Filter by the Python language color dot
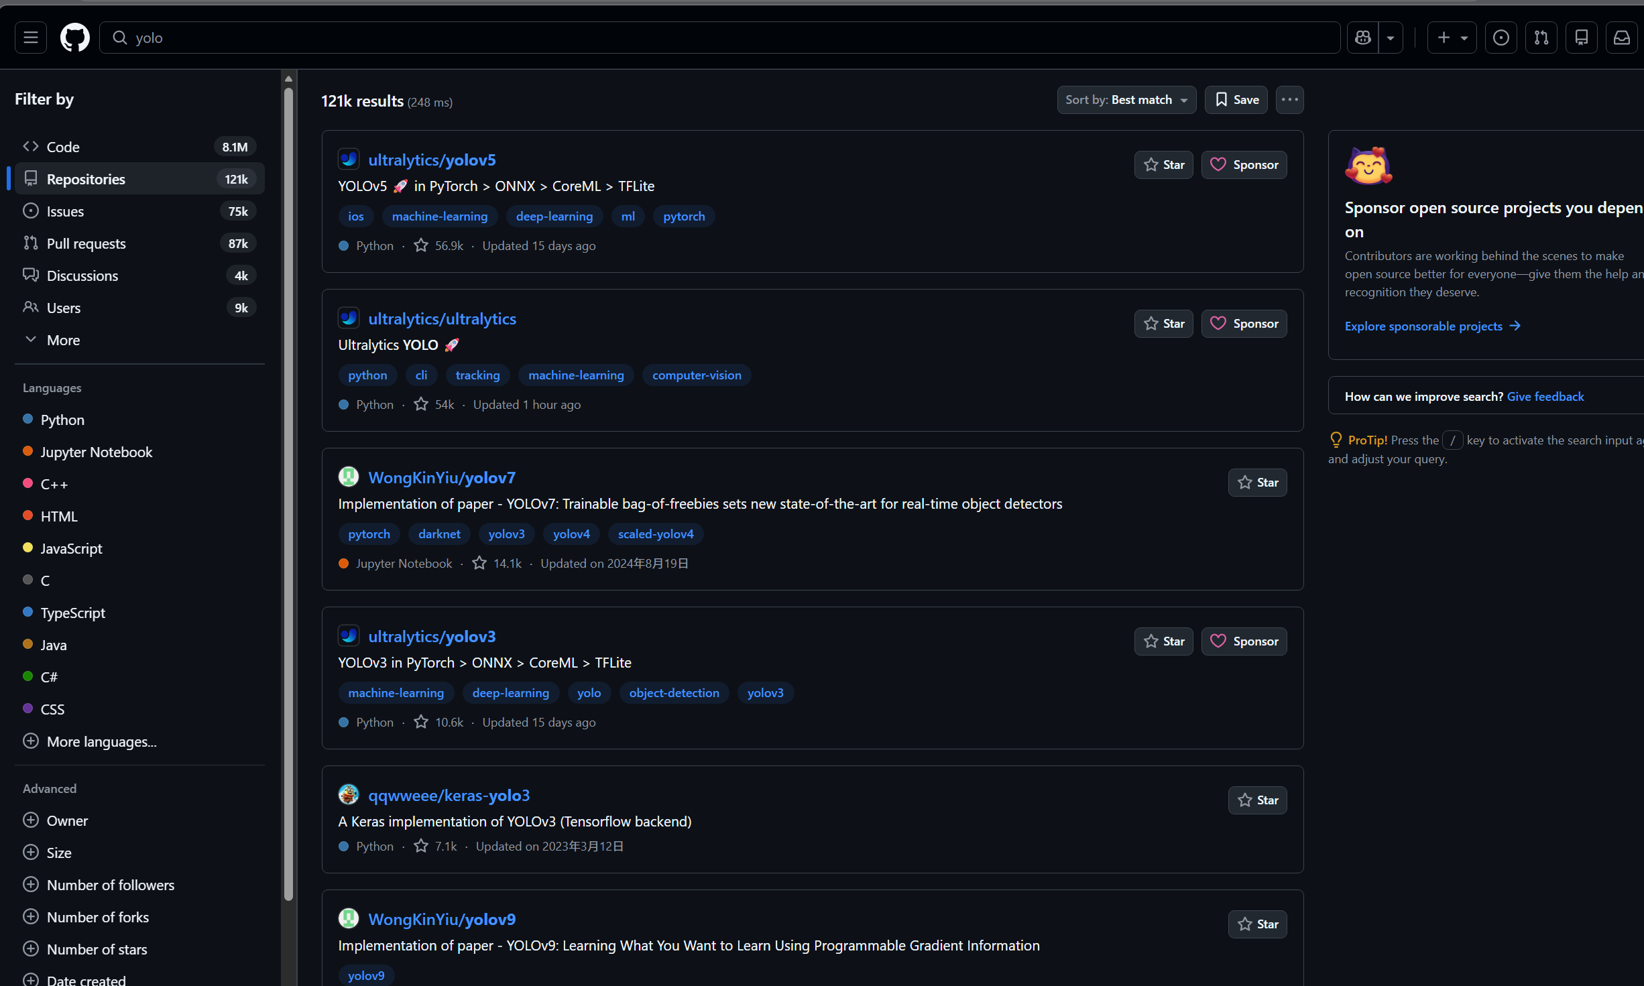1644x986 pixels. click(x=28, y=419)
